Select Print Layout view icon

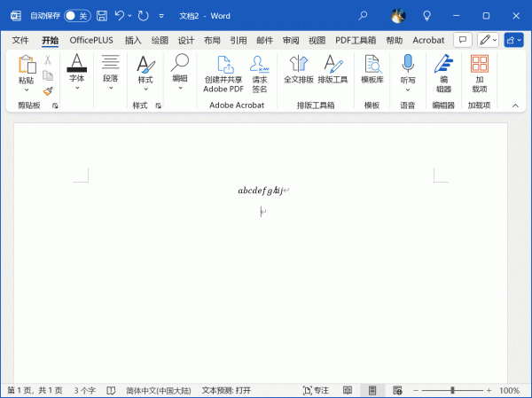click(372, 391)
